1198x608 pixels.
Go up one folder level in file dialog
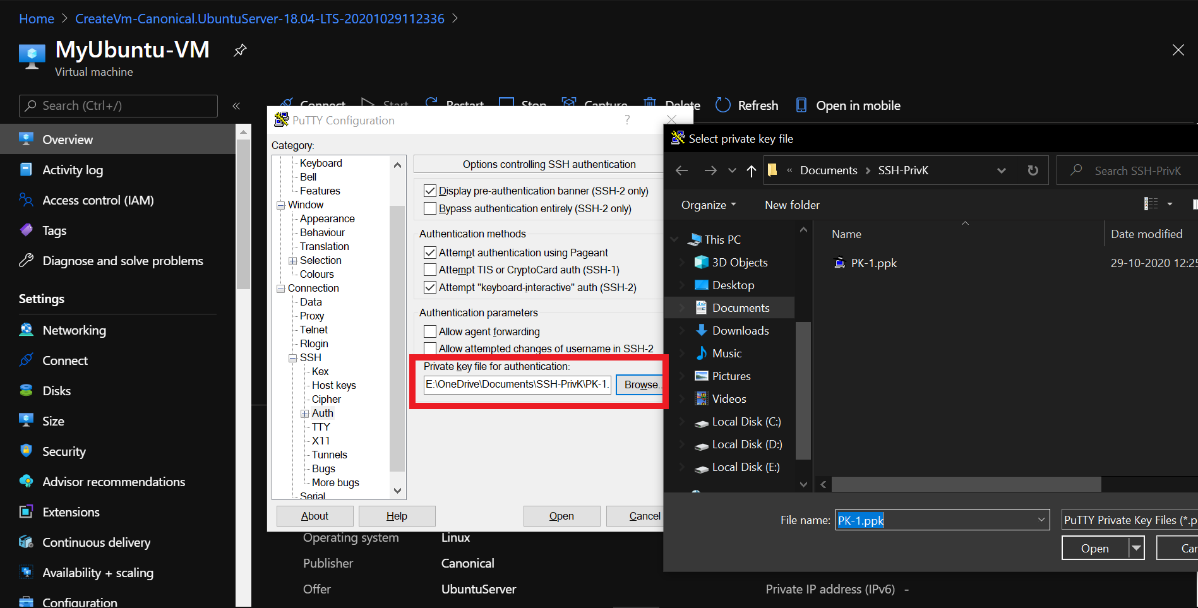pos(752,170)
